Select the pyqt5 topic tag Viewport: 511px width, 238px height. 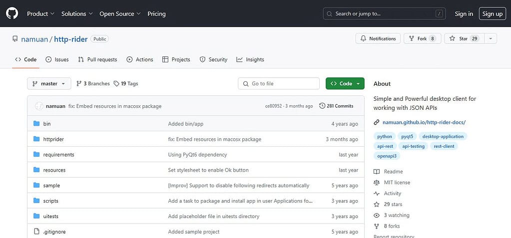[x=407, y=136]
